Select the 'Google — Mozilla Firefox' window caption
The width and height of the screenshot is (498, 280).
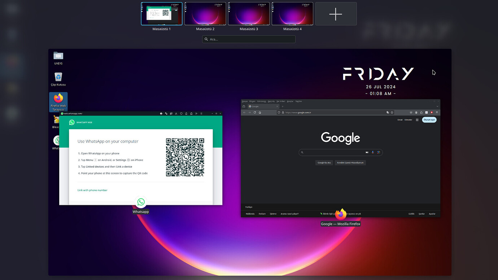pos(341,224)
